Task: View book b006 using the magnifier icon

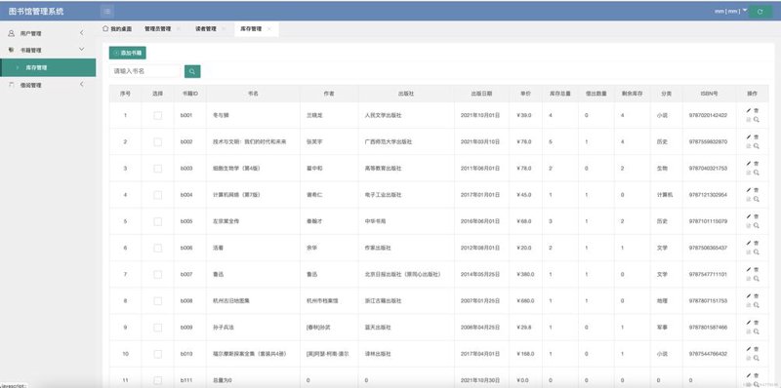Action: (x=756, y=252)
